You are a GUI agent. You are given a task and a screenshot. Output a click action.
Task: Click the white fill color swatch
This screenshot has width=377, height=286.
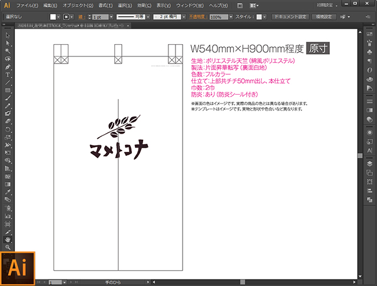[53, 17]
